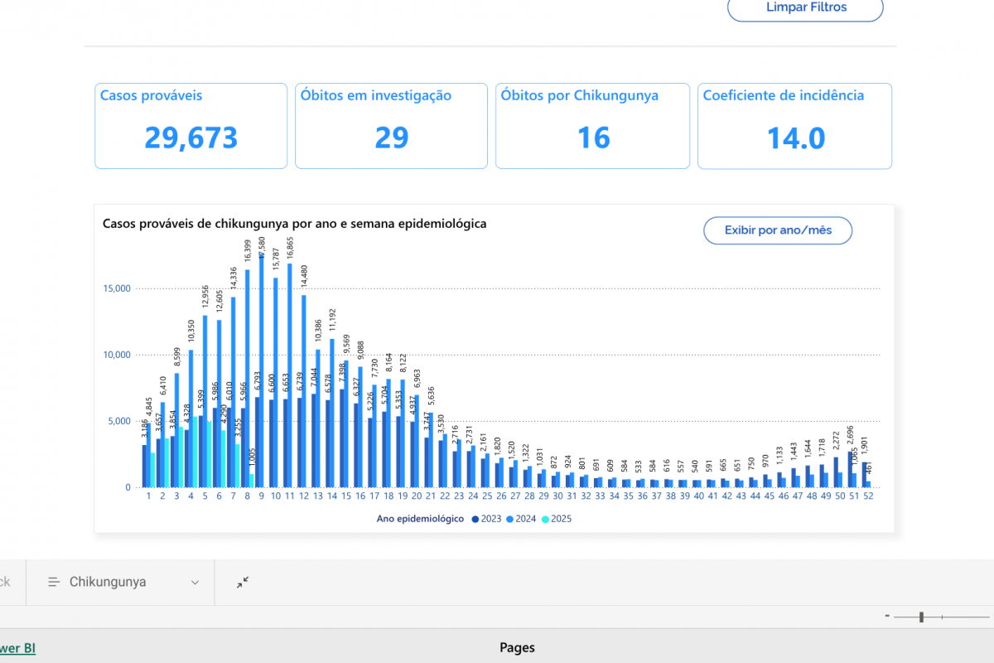994x663 pixels.
Task: Click the 2024 bar labeled 10,350
Action: pos(191,419)
